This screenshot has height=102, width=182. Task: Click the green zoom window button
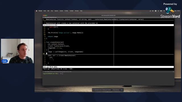coord(47,15)
